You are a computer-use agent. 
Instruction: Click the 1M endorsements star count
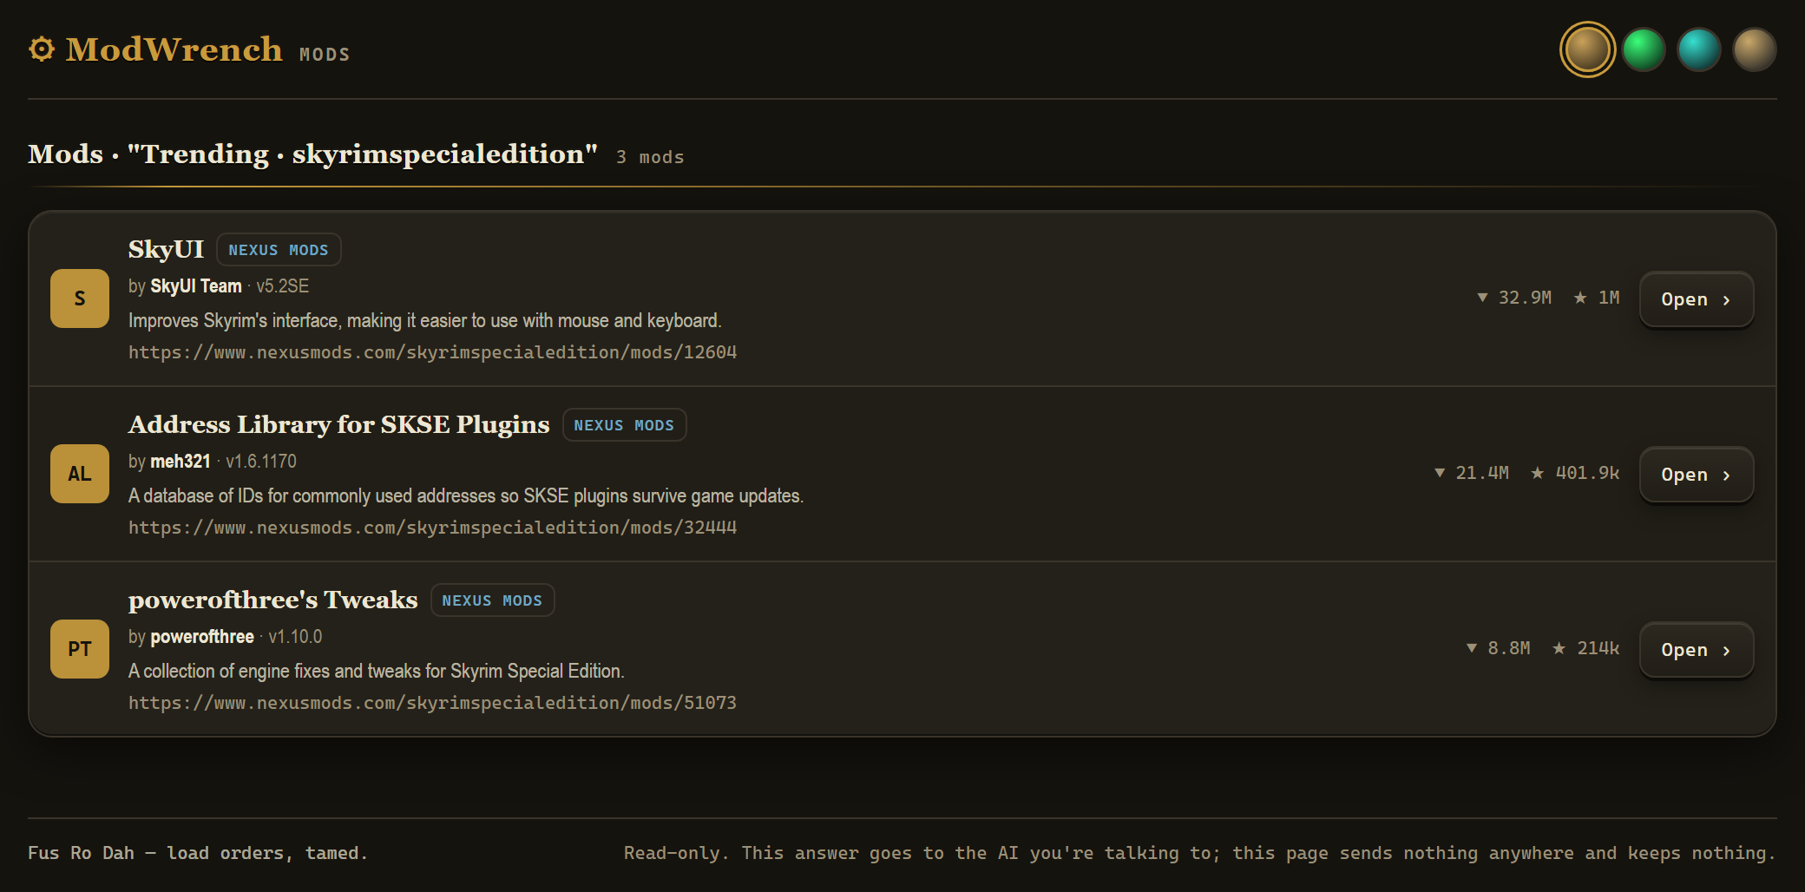coord(1597,298)
